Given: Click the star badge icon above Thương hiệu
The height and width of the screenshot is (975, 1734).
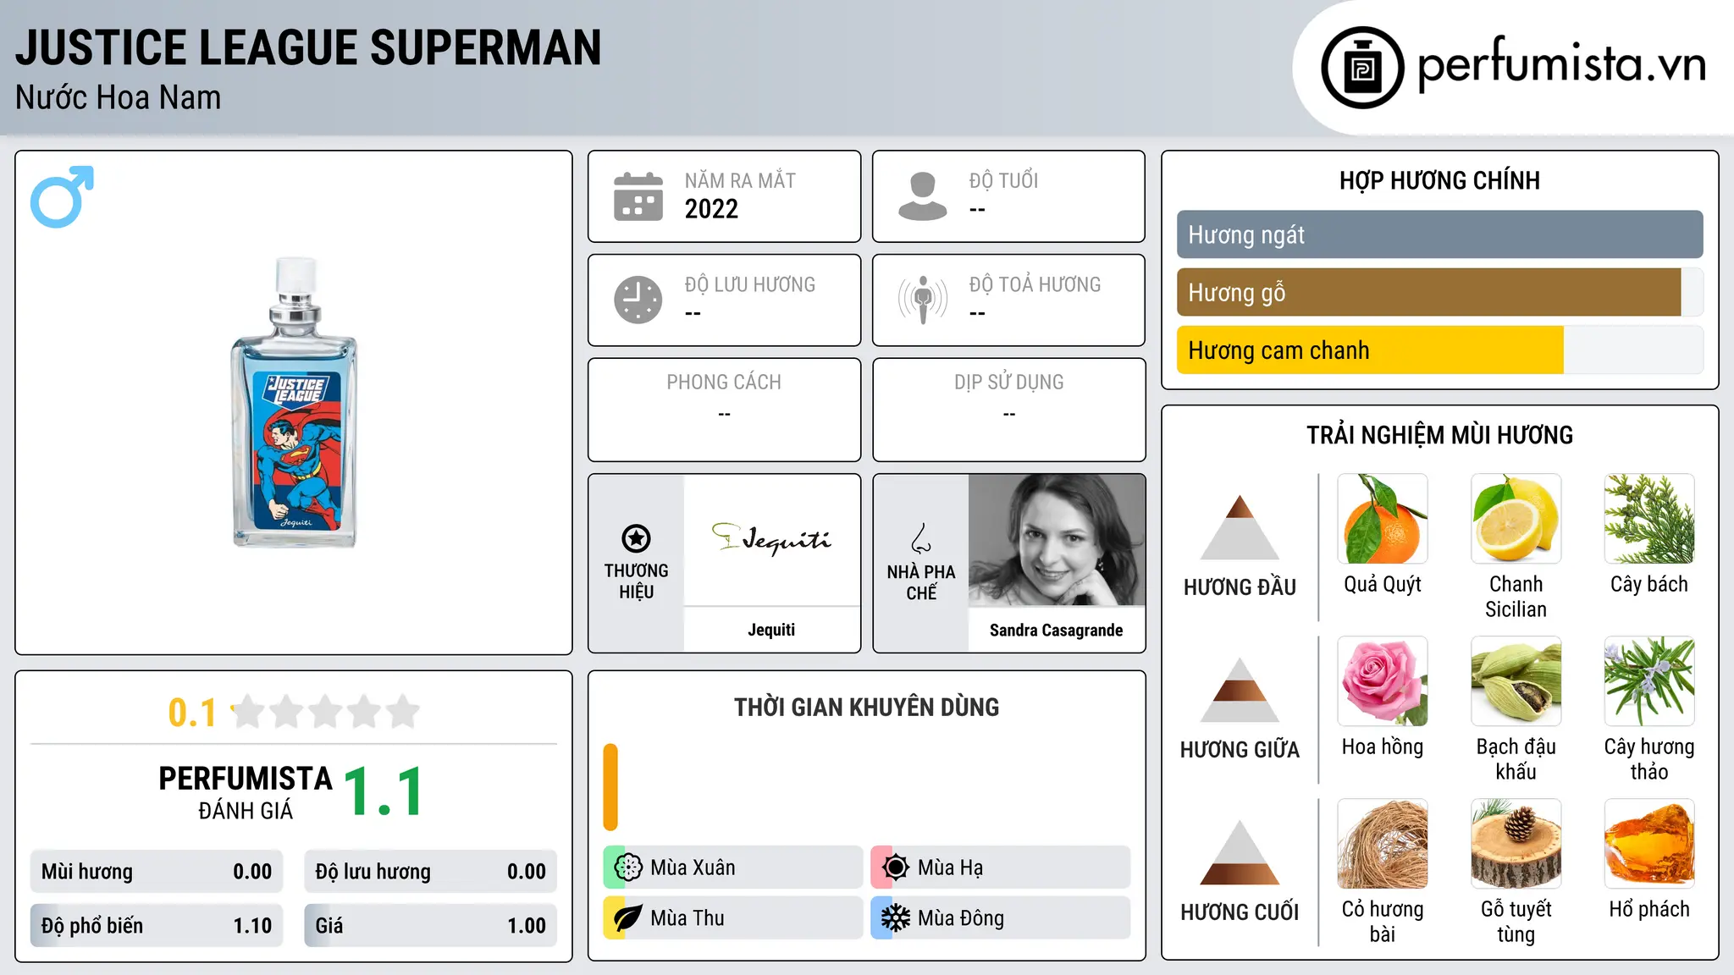Looking at the screenshot, I should click(636, 538).
